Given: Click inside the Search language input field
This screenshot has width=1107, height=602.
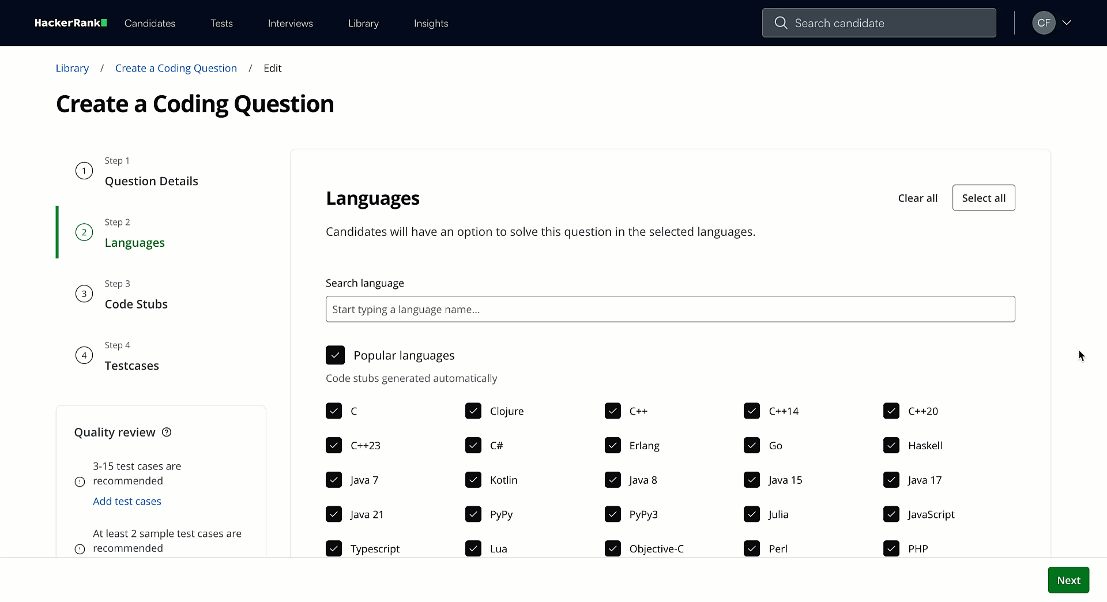Looking at the screenshot, I should point(669,309).
